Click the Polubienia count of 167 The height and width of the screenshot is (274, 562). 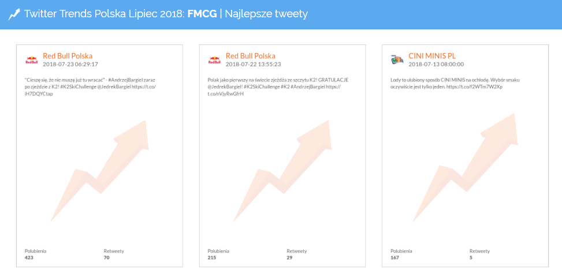point(396,258)
